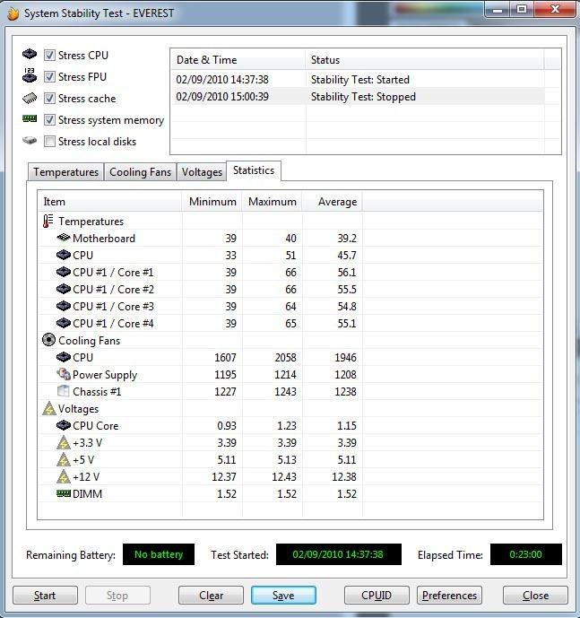Click the CPU fan maximum value 2058
Viewport: 580px width, 618px height.
(285, 358)
